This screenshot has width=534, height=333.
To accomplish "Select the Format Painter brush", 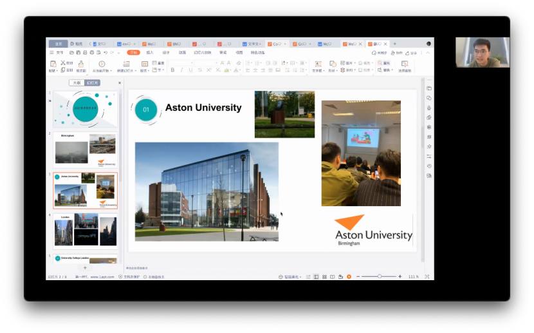I will tap(81, 64).
